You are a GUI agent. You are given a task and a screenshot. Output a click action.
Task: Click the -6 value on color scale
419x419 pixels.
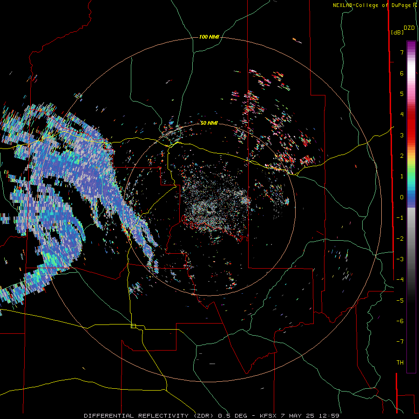[400, 321]
